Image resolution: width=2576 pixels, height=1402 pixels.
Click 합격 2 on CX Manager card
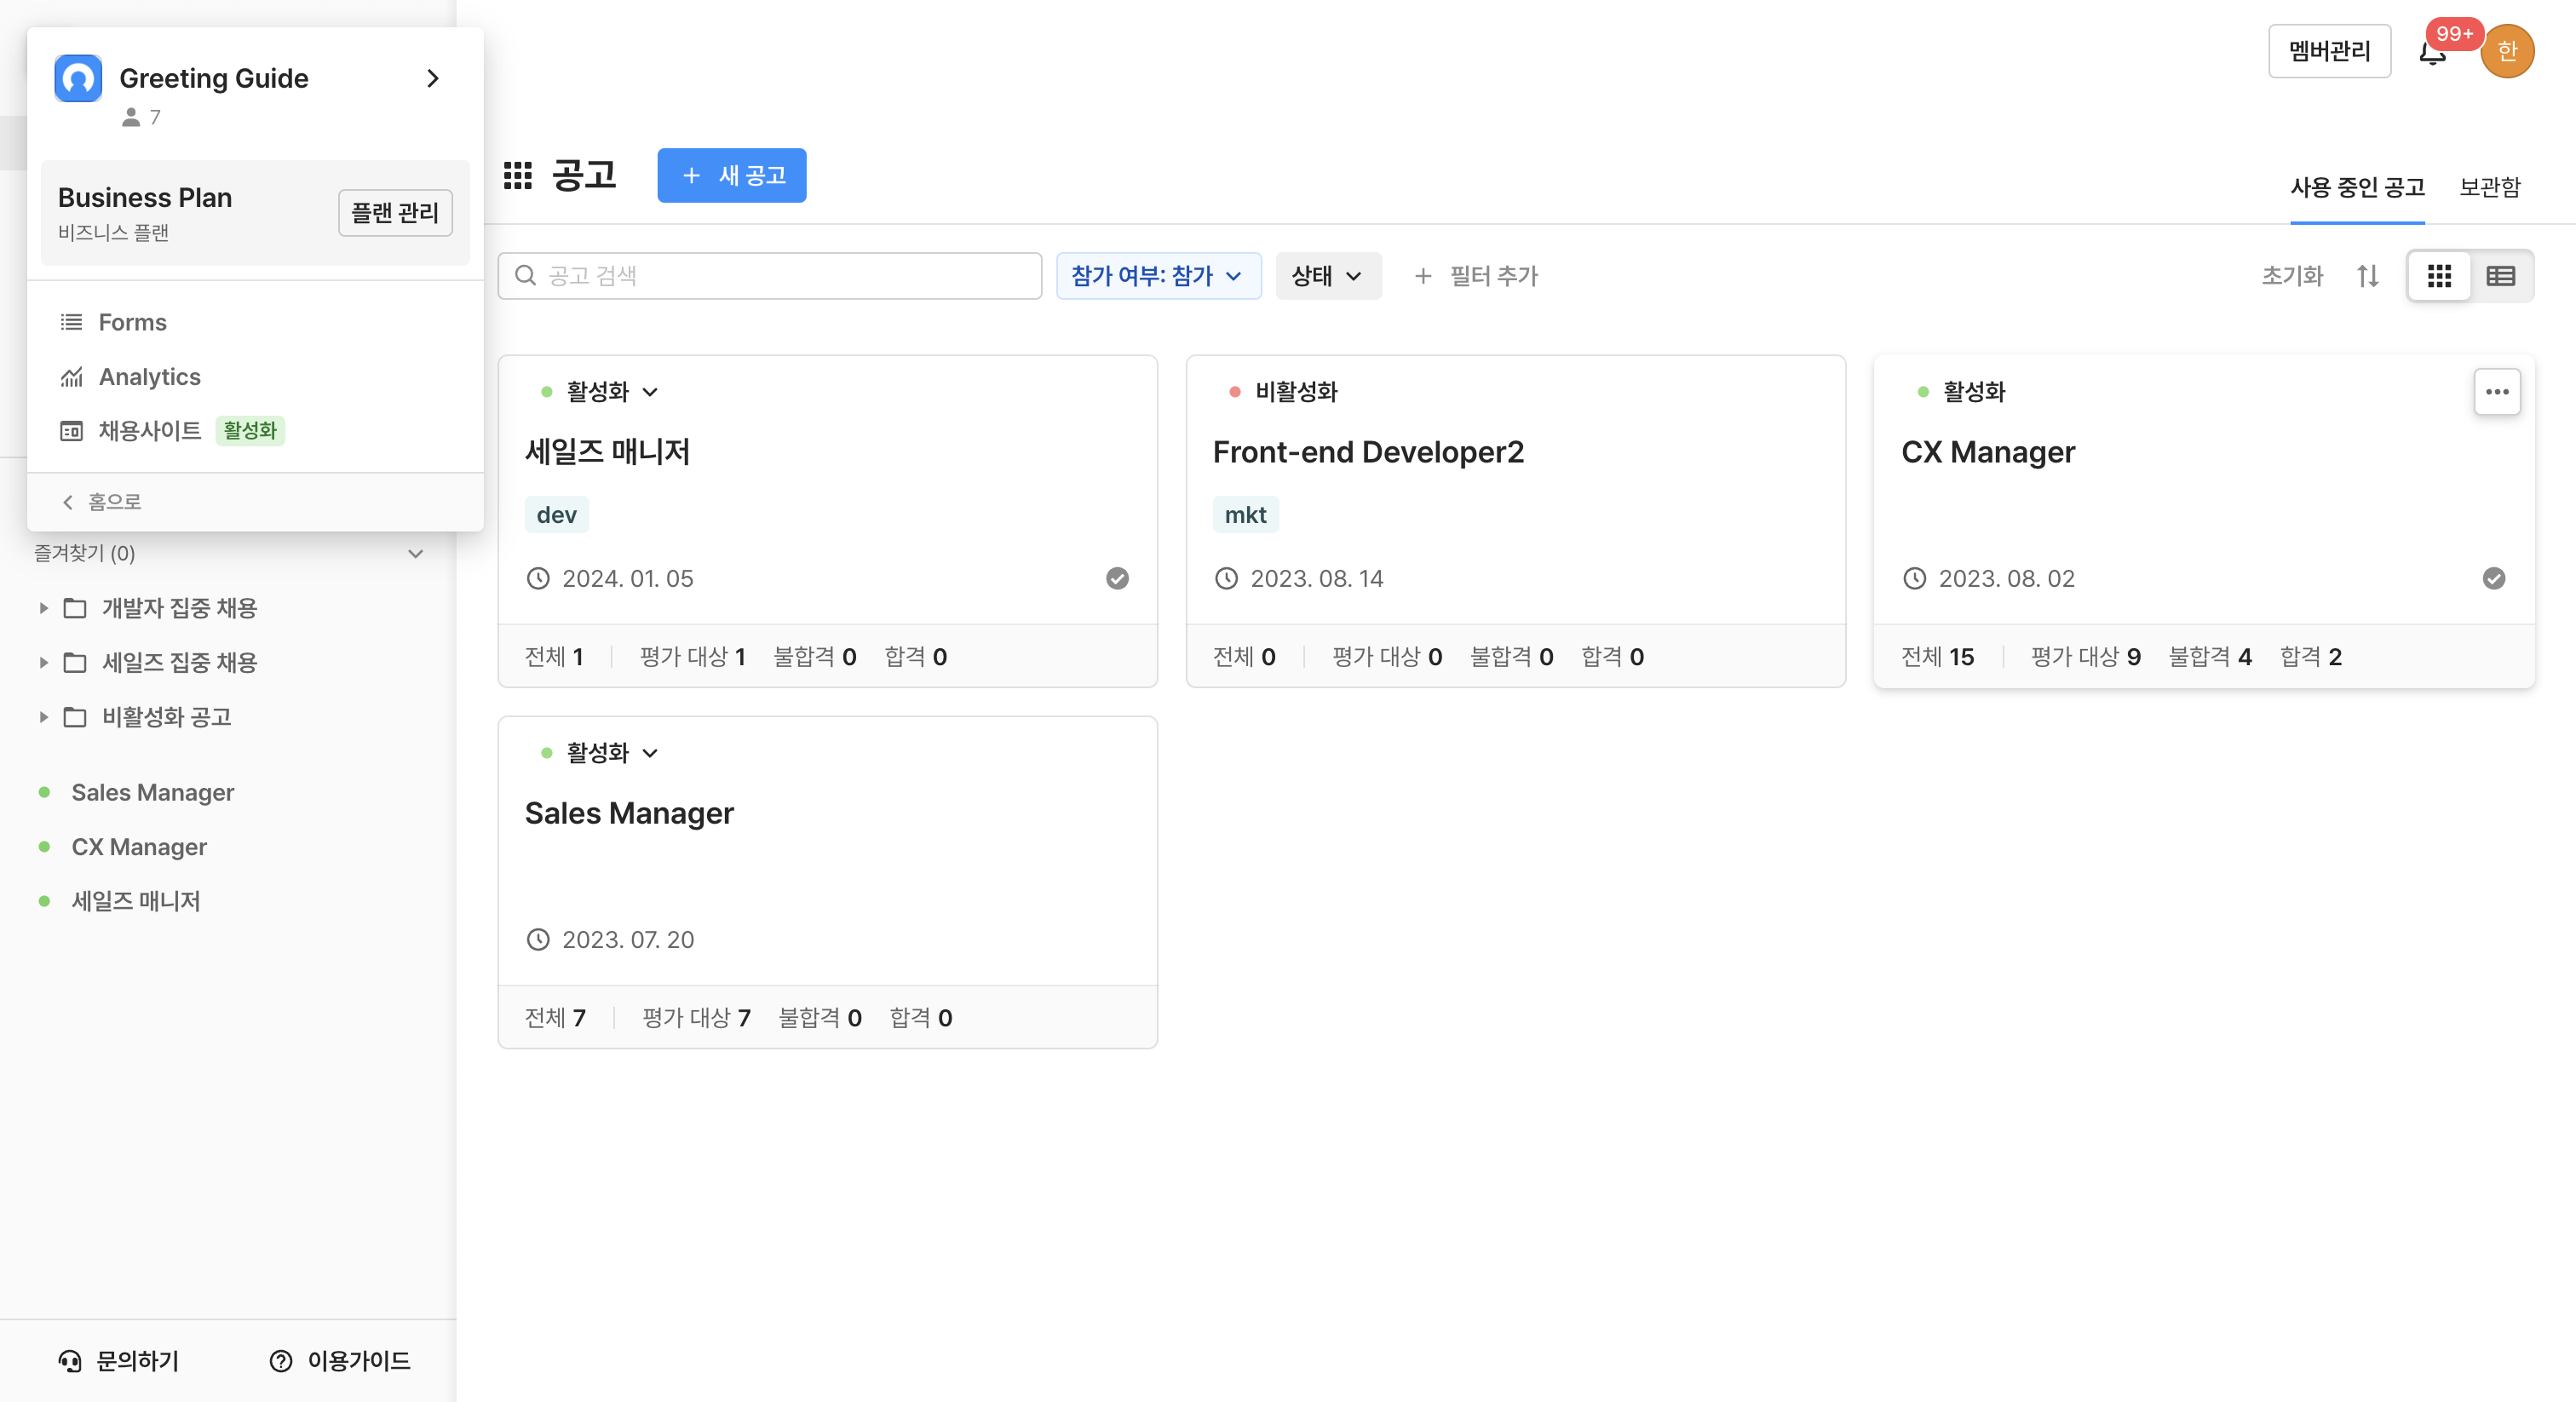pos(2310,657)
